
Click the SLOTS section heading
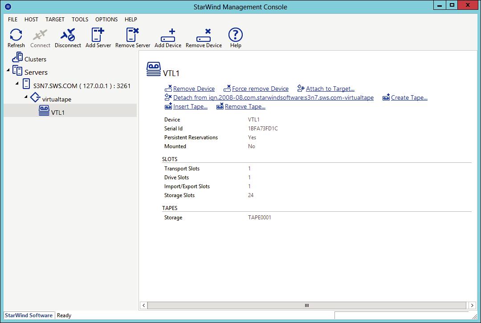170,159
